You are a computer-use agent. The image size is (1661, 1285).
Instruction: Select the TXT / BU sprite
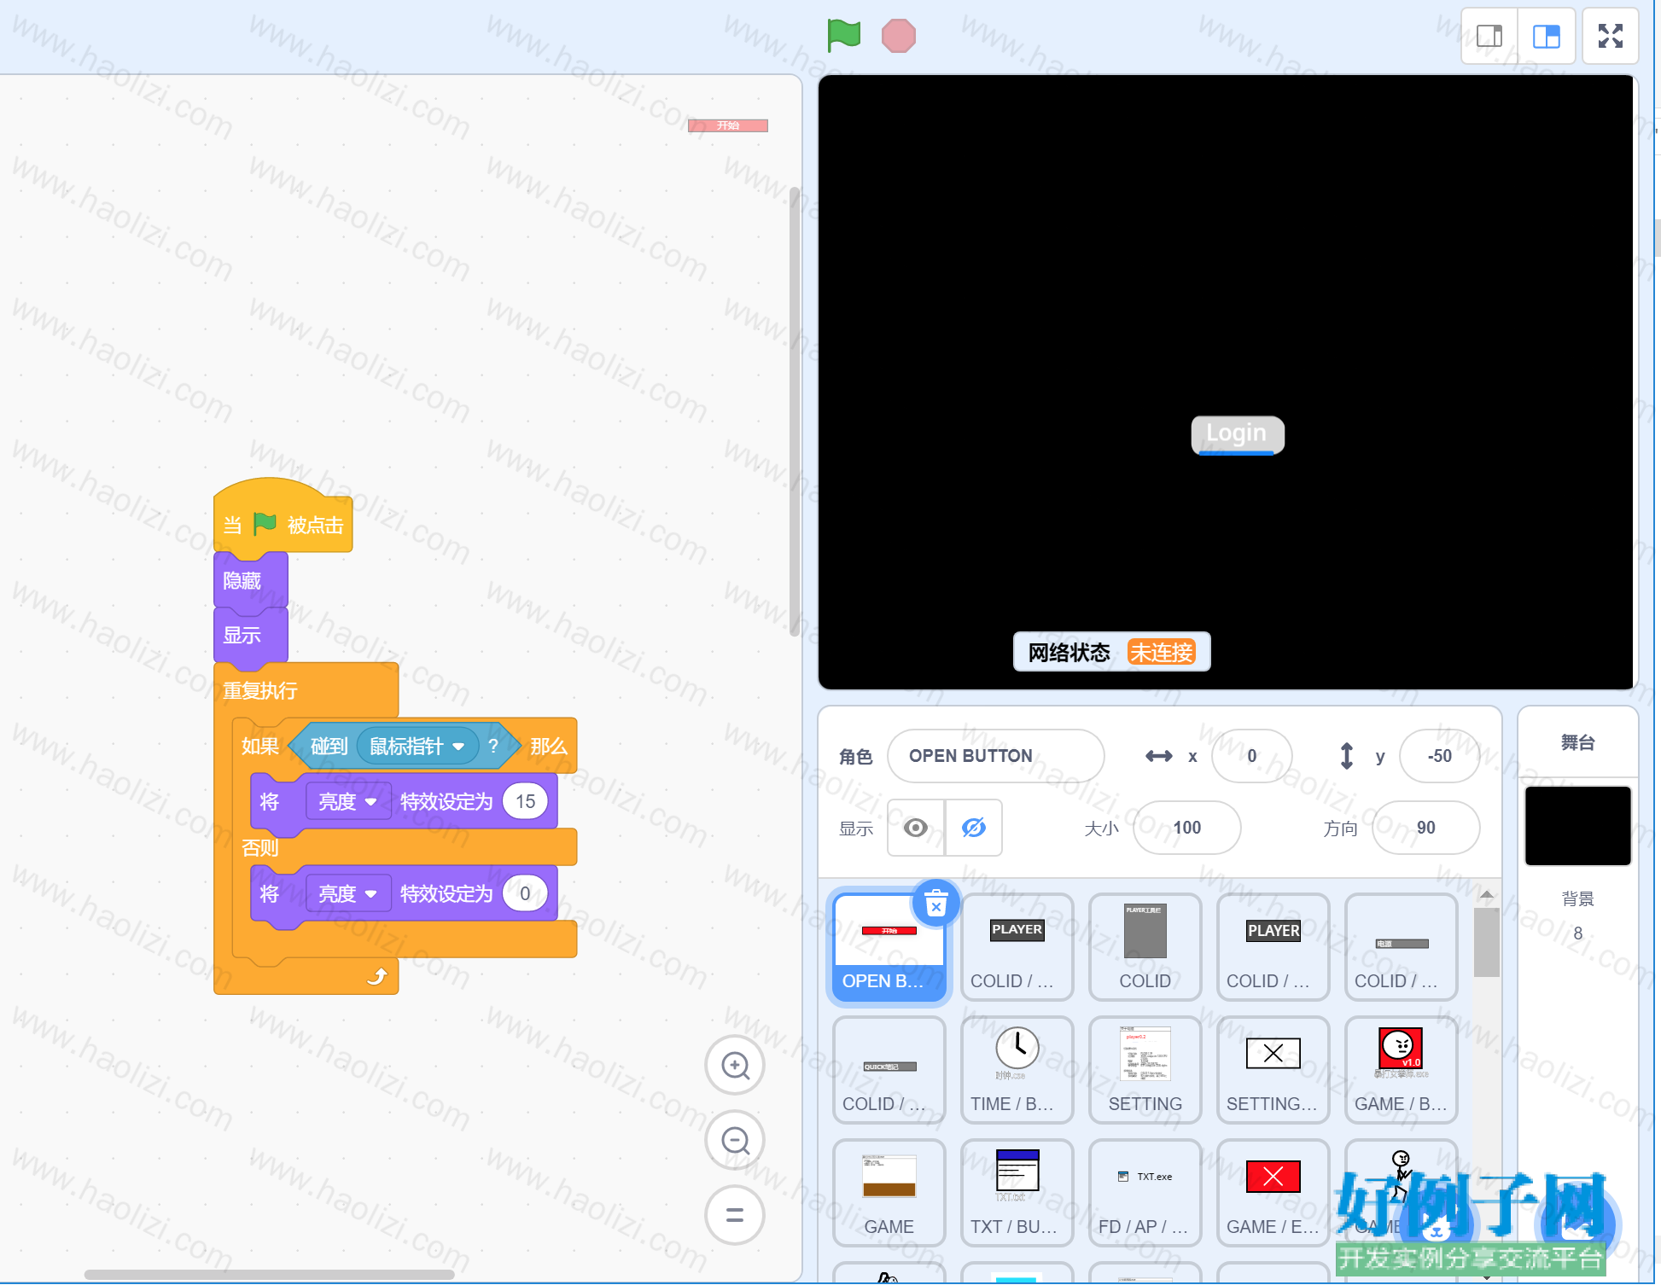(1017, 1193)
